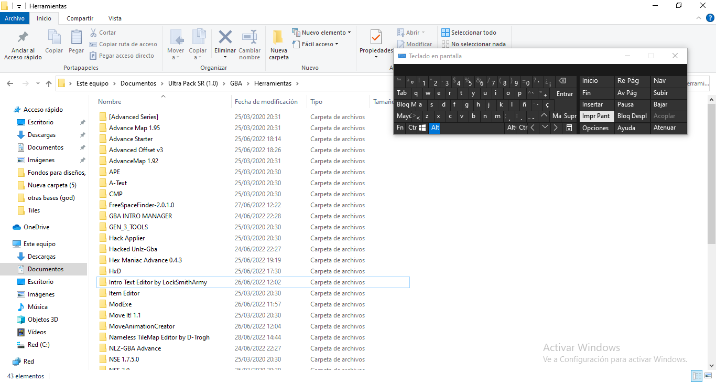Click Anclar al Acceso rápido pin icon
Image resolution: width=716 pixels, height=382 pixels.
pos(23,38)
